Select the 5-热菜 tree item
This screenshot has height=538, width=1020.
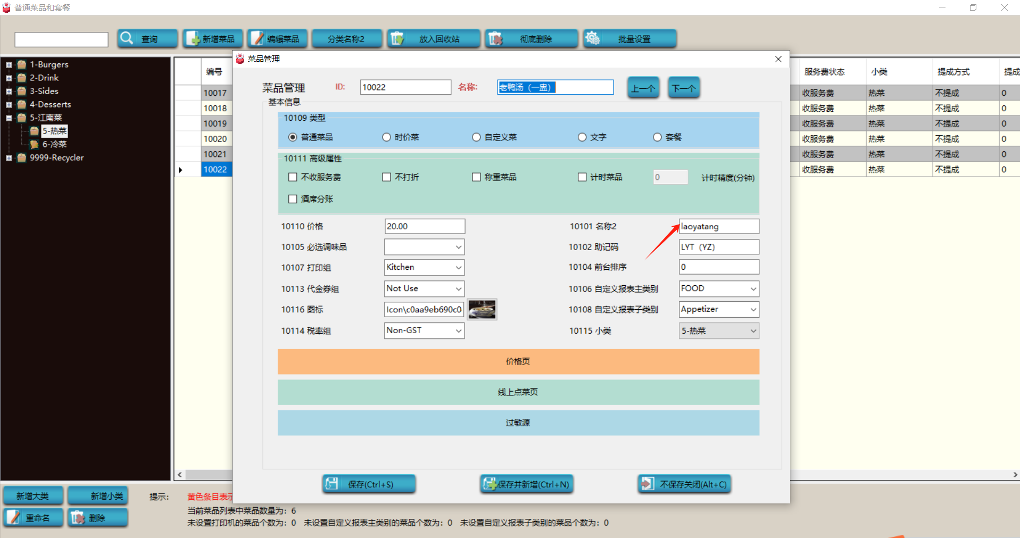[54, 131]
